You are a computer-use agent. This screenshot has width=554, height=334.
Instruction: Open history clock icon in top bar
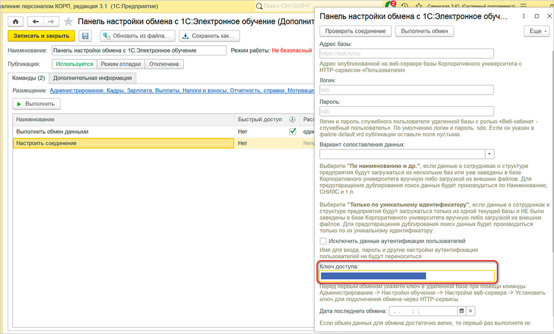405,6
